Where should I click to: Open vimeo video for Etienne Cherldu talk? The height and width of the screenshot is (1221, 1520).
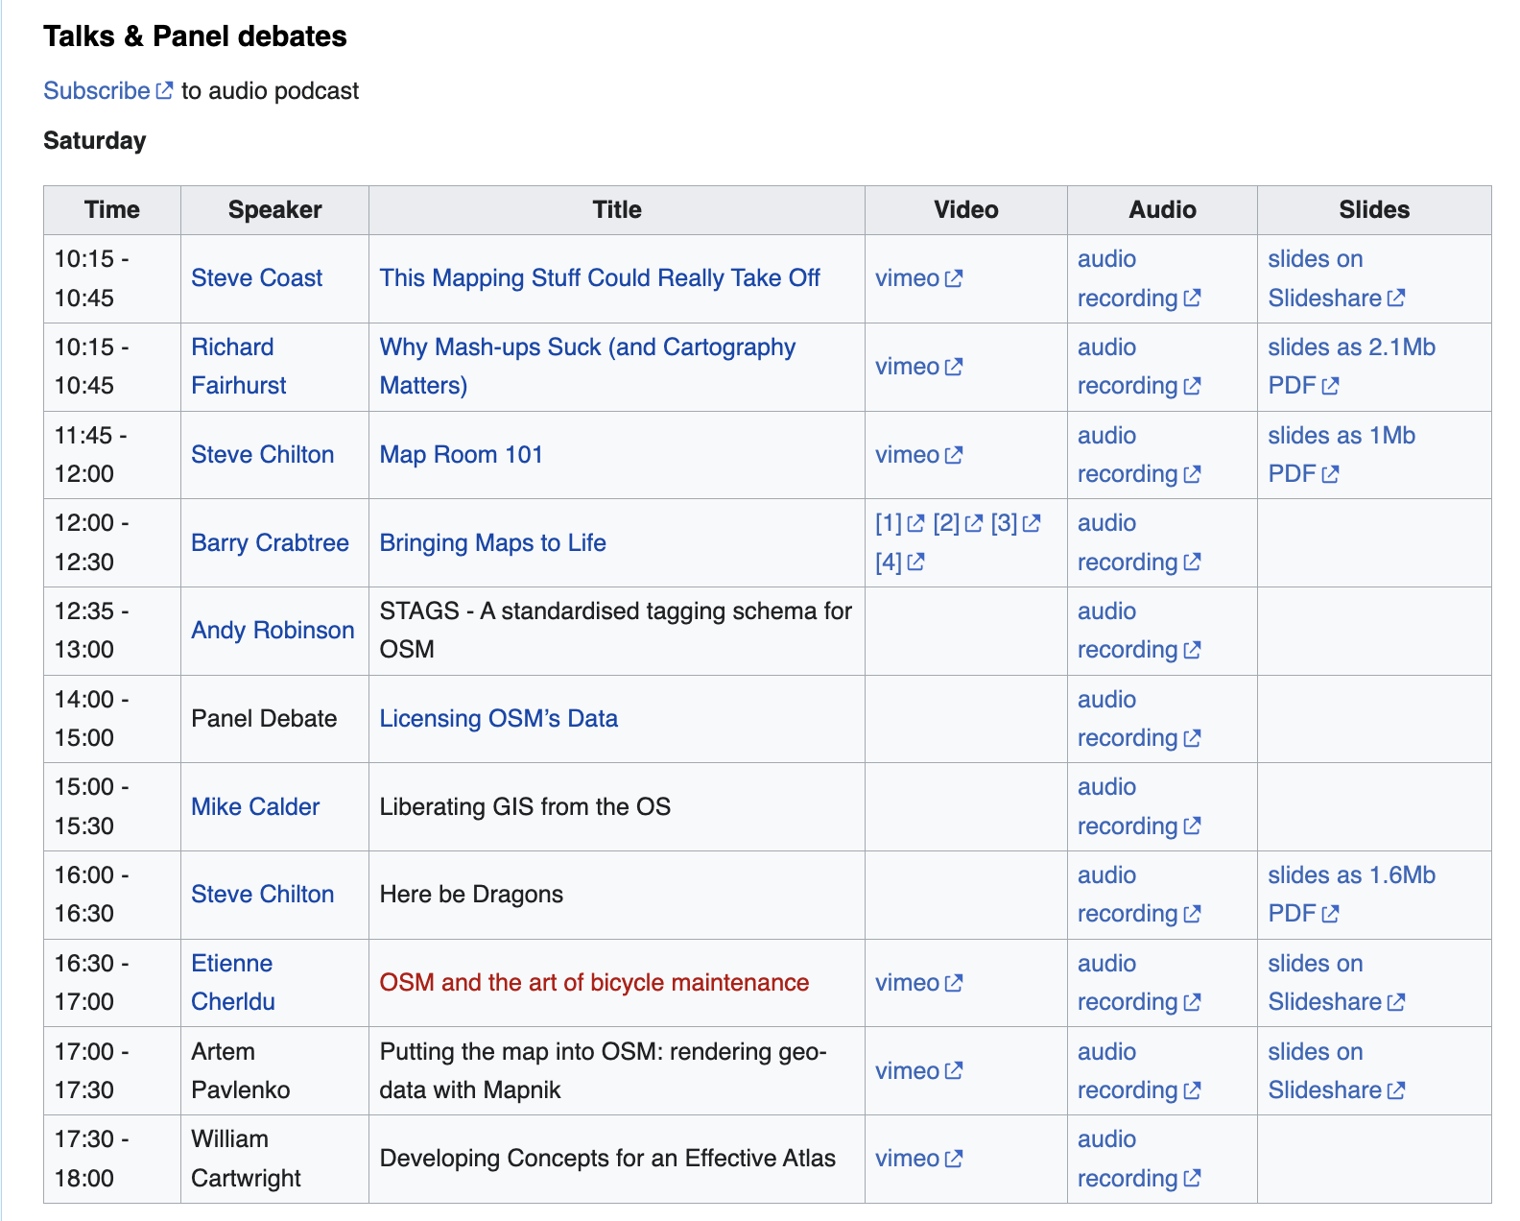pyautogui.click(x=918, y=983)
